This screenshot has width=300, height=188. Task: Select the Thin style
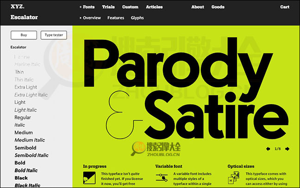tap(19, 72)
